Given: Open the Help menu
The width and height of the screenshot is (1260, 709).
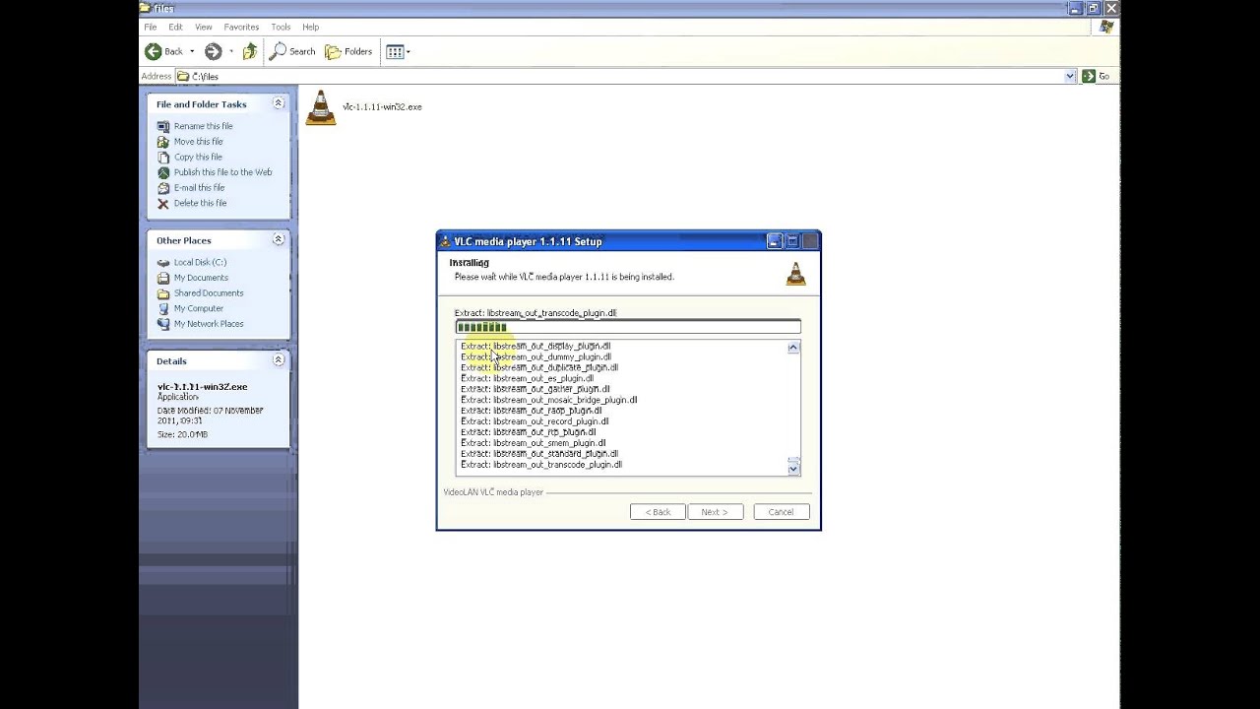Looking at the screenshot, I should [x=310, y=27].
